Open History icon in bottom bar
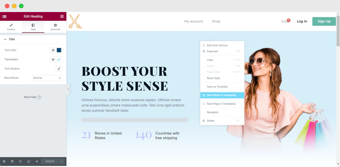 [x=20, y=161]
